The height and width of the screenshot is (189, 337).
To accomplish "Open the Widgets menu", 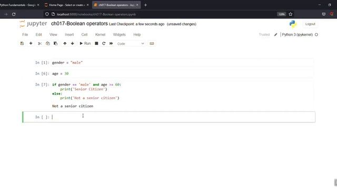I will [x=120, y=35].
